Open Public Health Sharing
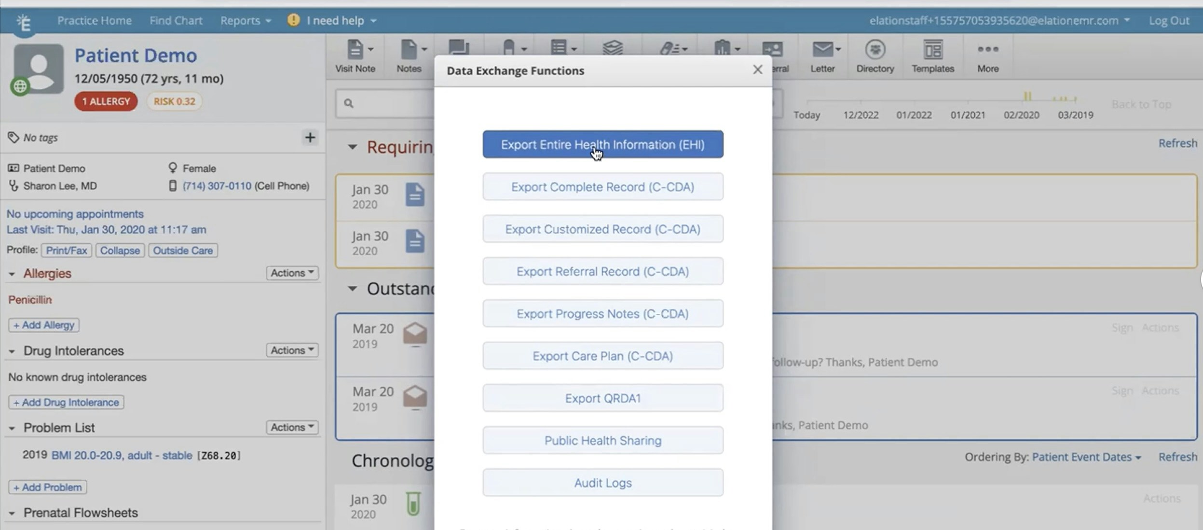 tap(602, 440)
